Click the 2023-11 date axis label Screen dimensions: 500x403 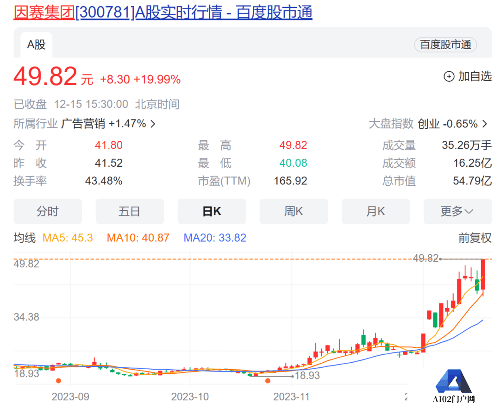292,397
